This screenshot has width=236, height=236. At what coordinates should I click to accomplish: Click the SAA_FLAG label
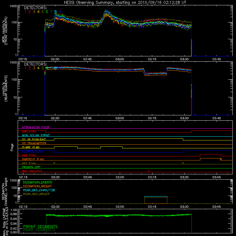click(29, 155)
